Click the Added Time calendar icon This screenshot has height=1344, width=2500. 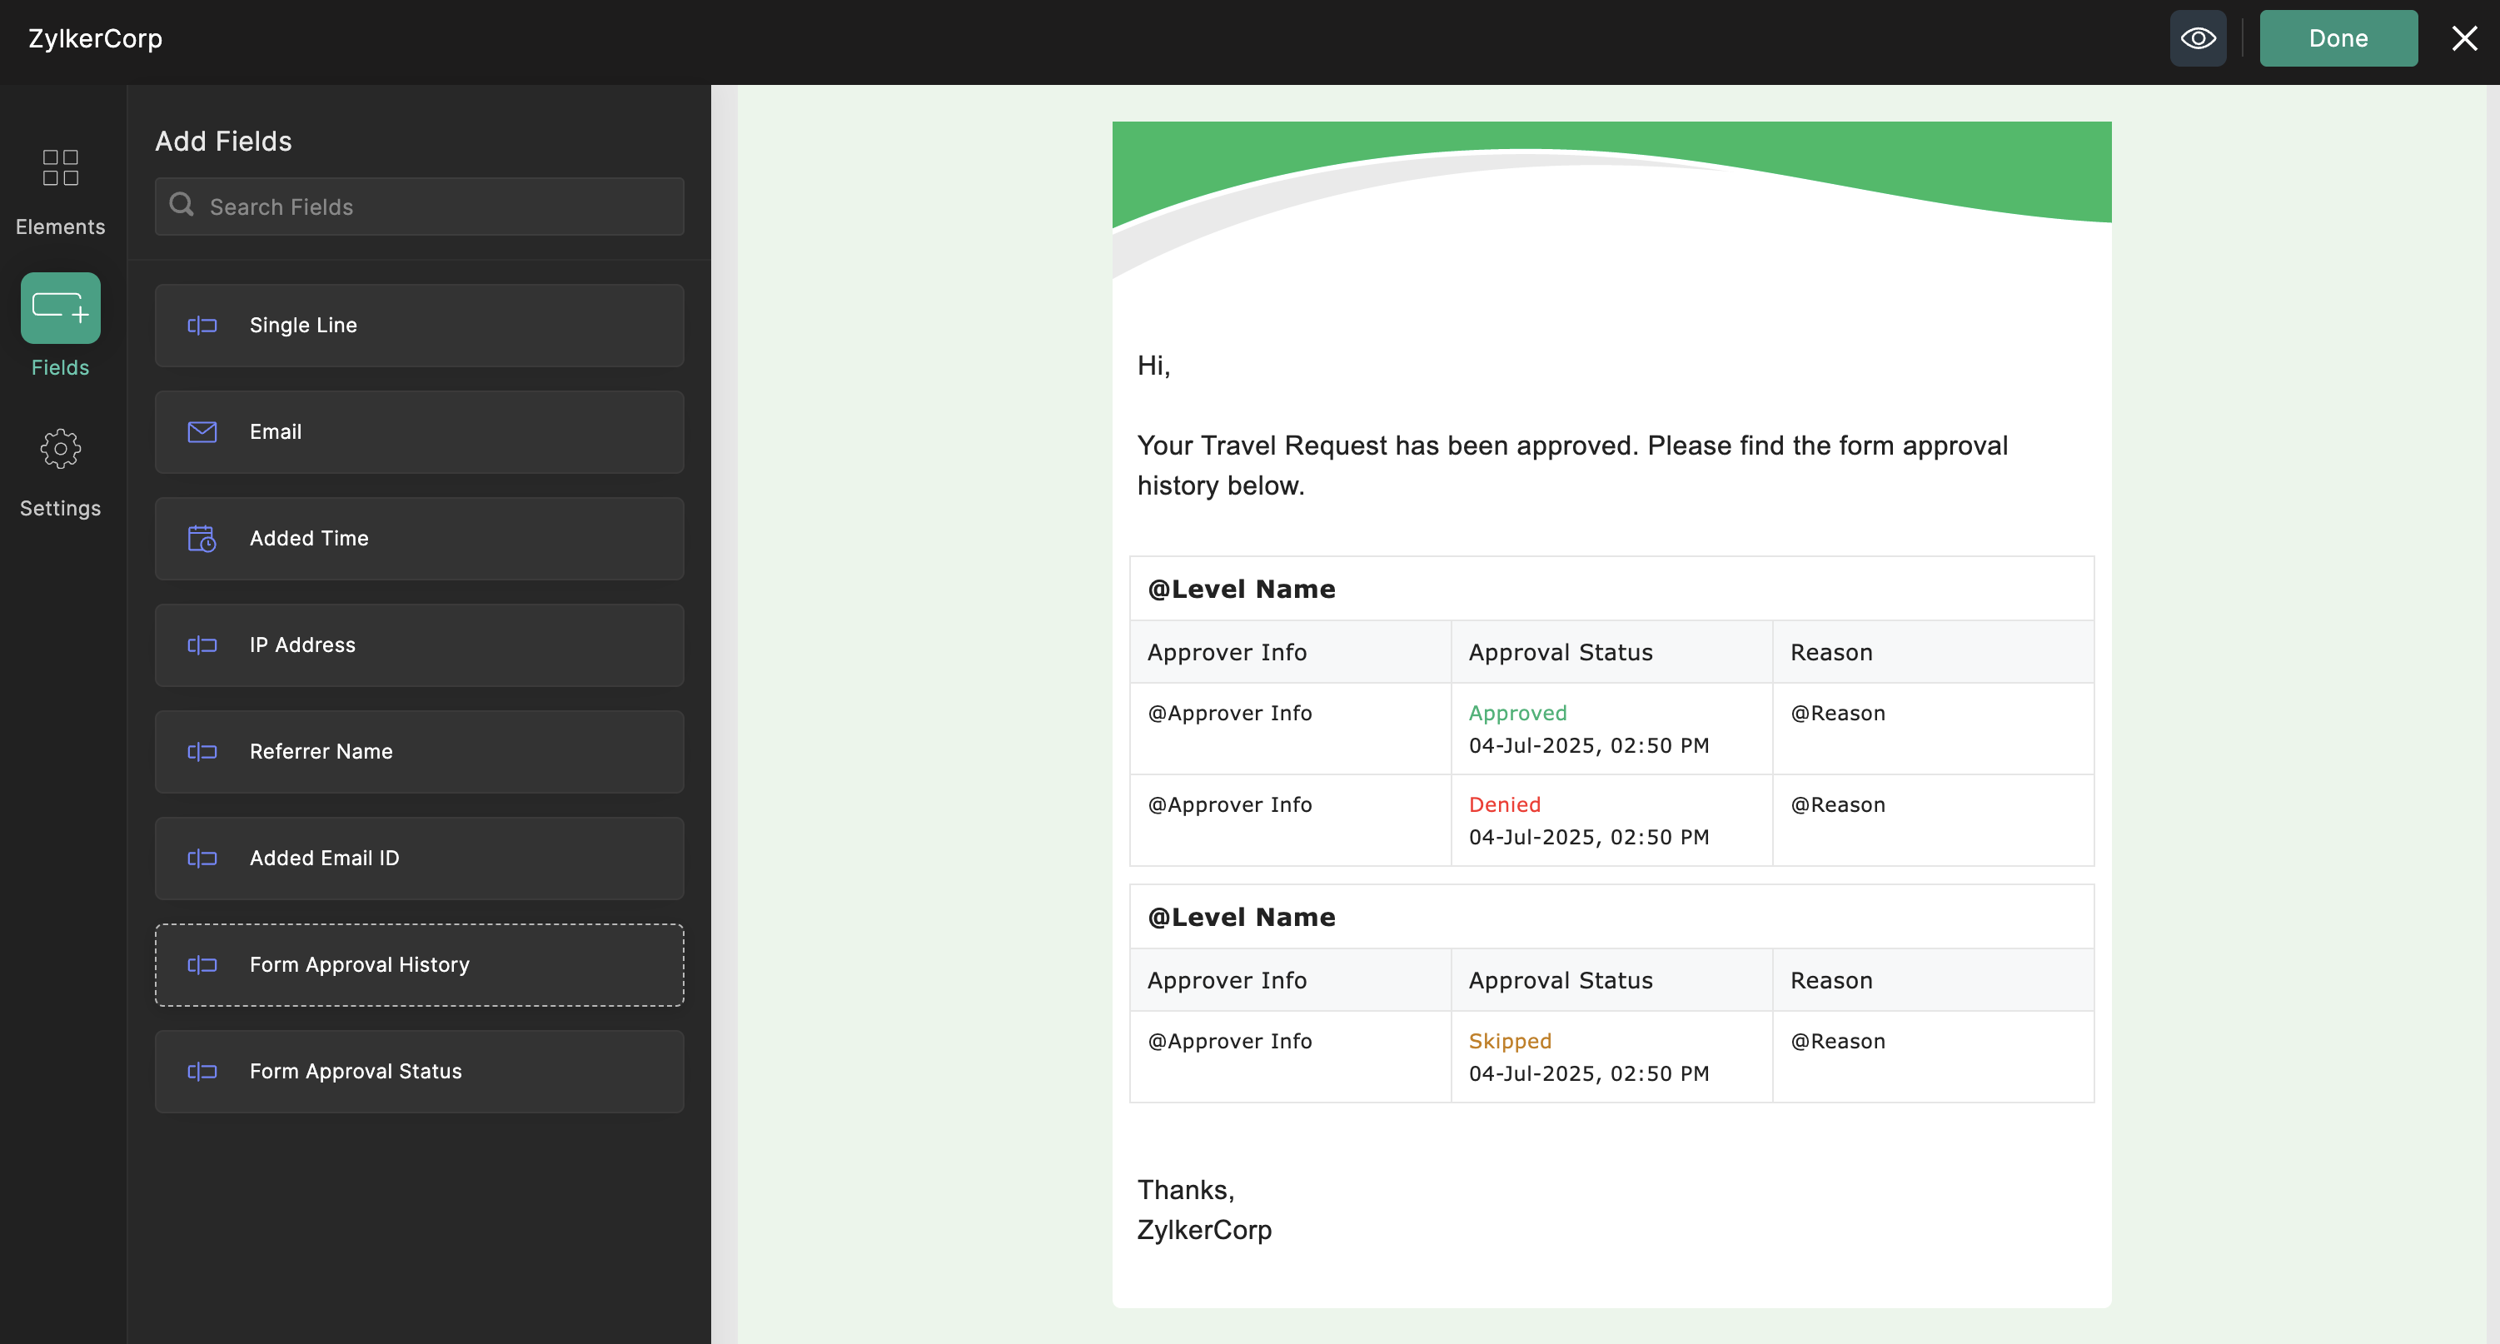[x=202, y=539]
